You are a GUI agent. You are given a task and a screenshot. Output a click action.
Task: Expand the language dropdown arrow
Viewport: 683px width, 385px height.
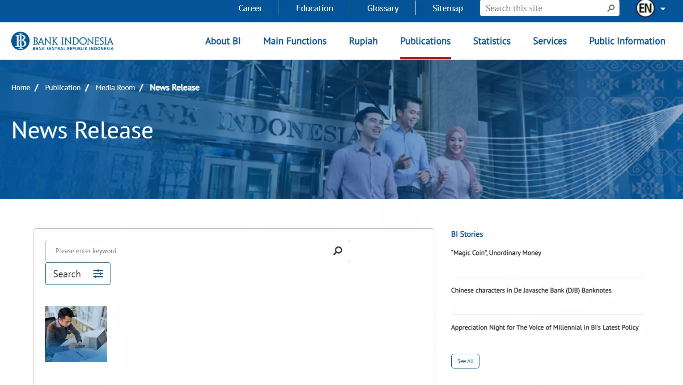(663, 9)
